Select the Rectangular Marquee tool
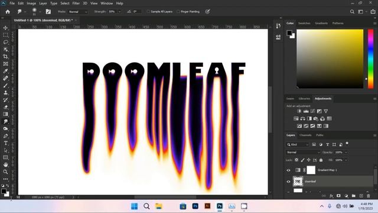The width and height of the screenshot is (378, 213). 5,35
